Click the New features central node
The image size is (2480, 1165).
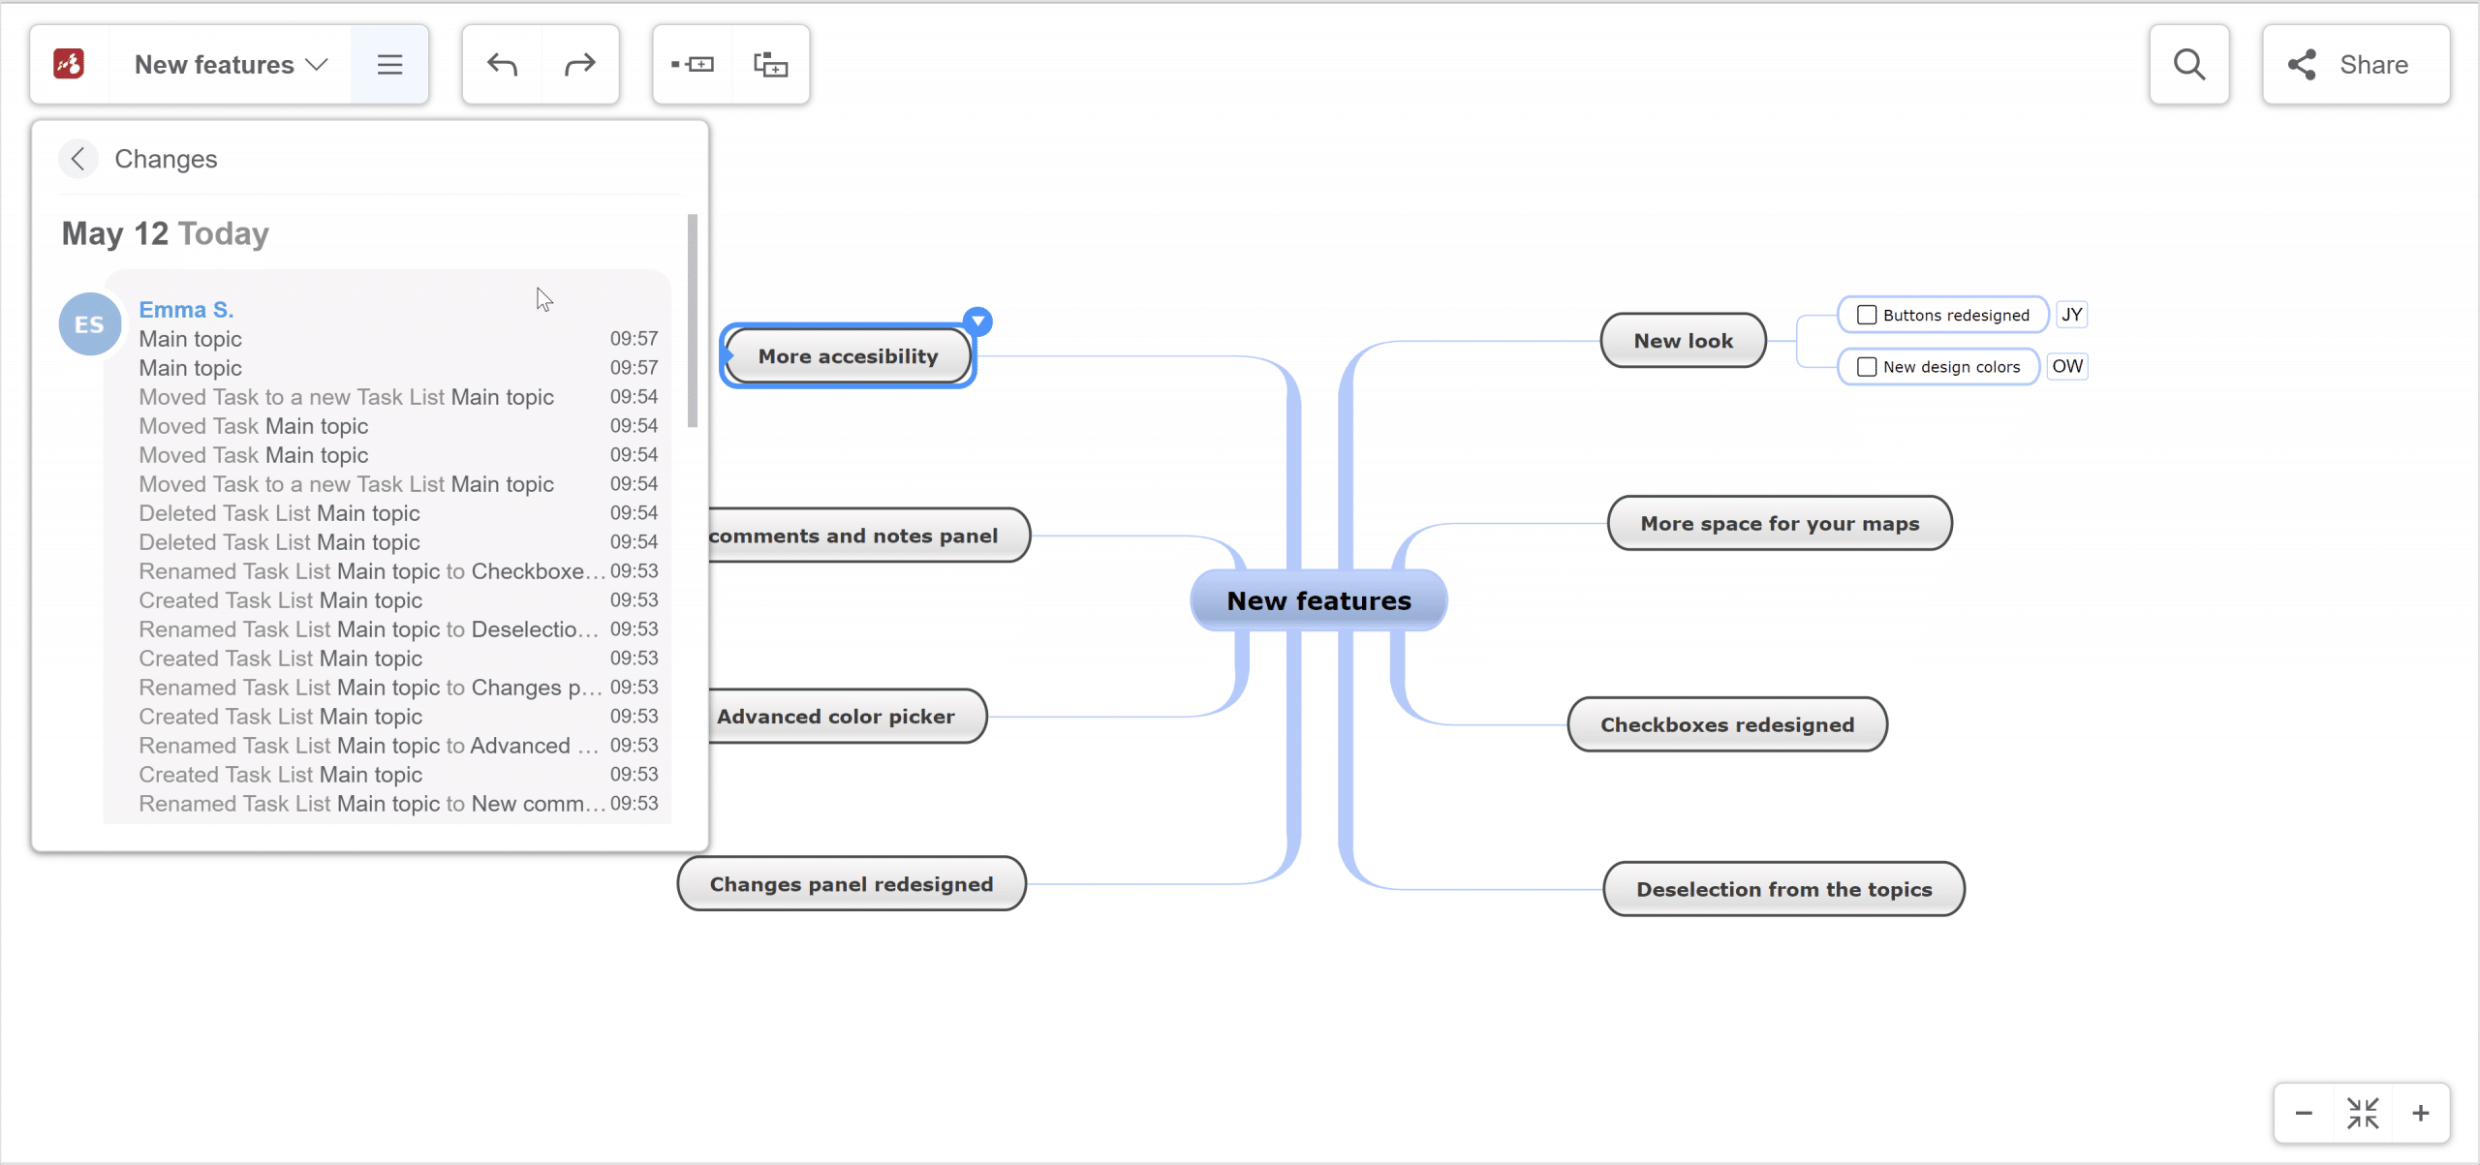[1319, 599]
